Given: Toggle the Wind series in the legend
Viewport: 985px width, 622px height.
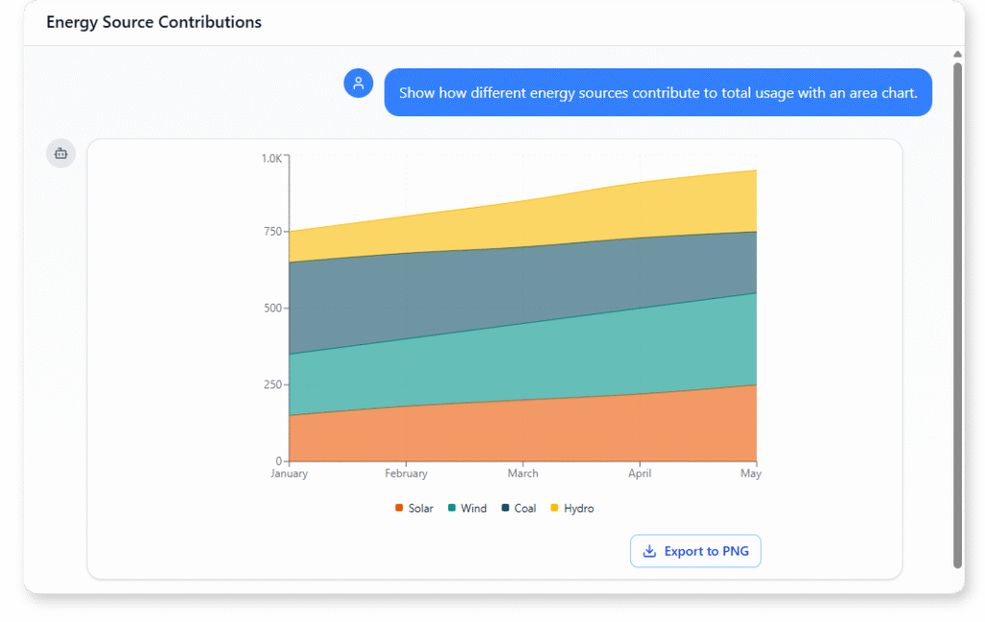Looking at the screenshot, I should tap(467, 508).
